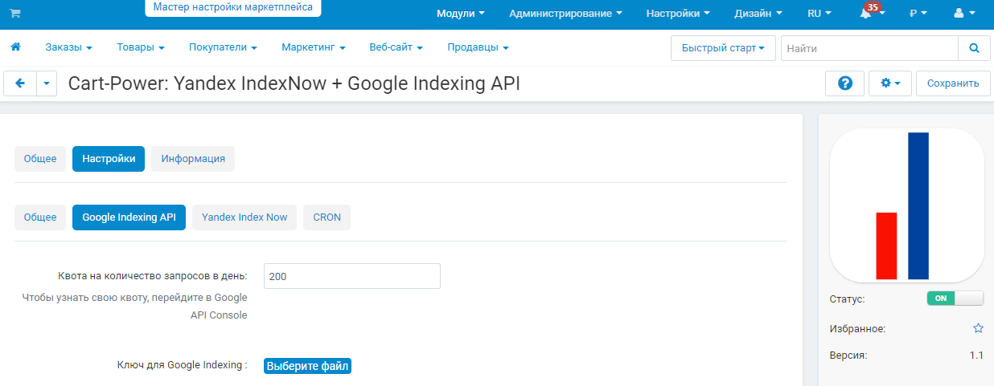This screenshot has height=386, width=994.
Task: Expand the Быстрый старт dropdown
Action: (723, 48)
